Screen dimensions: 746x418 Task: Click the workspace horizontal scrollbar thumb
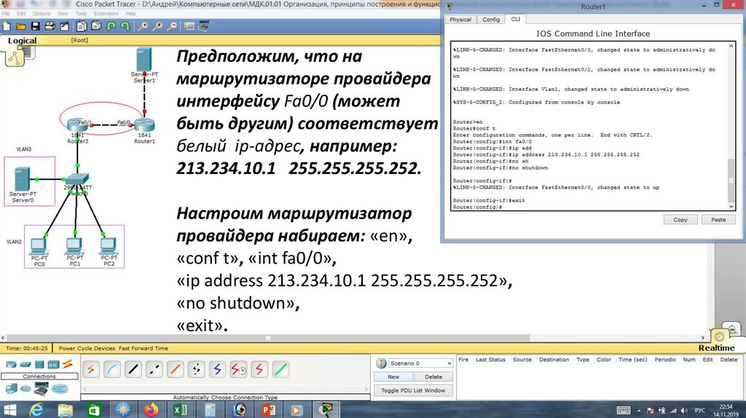click(x=268, y=338)
